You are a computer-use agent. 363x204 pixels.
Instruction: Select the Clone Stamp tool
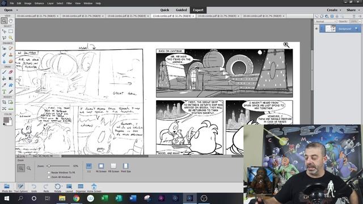coord(11,55)
